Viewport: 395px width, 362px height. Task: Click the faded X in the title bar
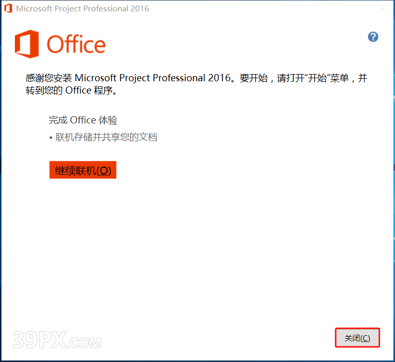382,8
